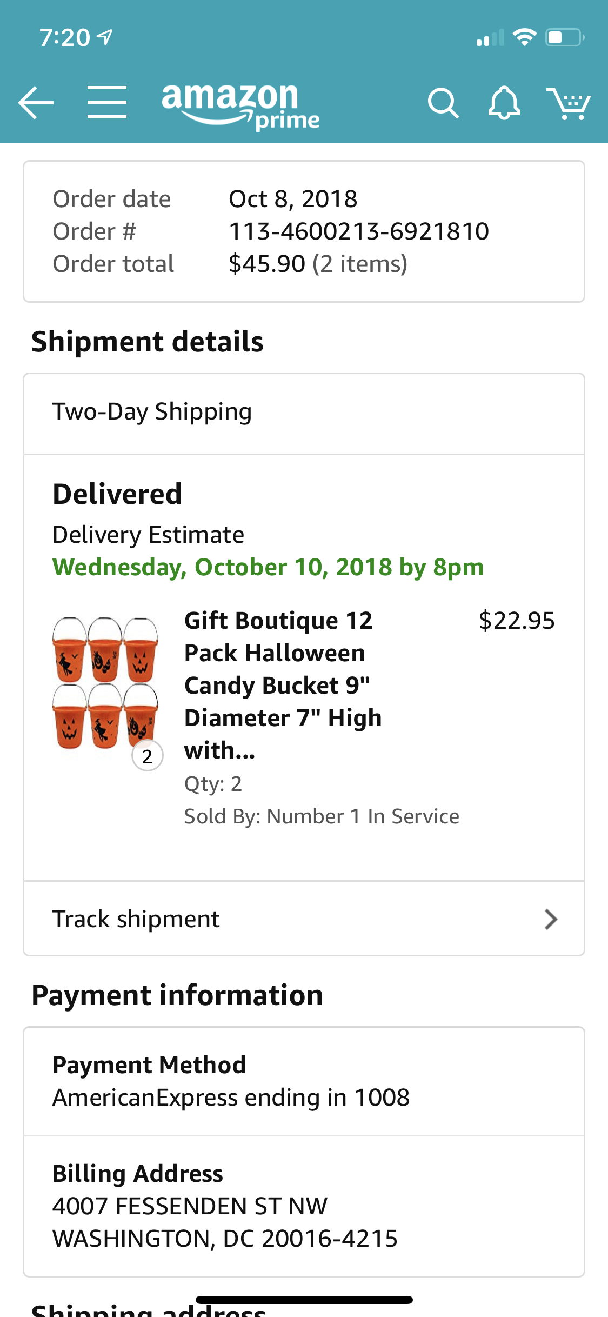Tap the quantity badge on the bucket image
The image size is (608, 1317).
coord(146,755)
